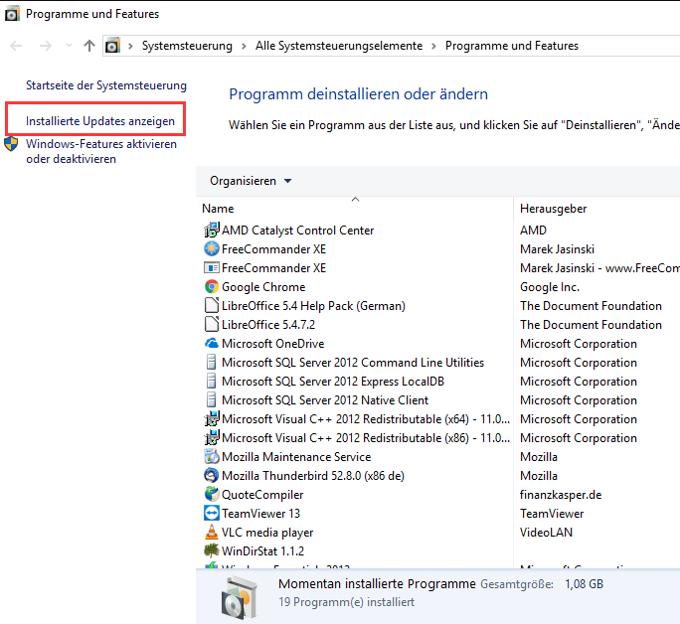Click the VideoLAN publisher cell
Viewport: 680px width, 624px height.
(546, 533)
